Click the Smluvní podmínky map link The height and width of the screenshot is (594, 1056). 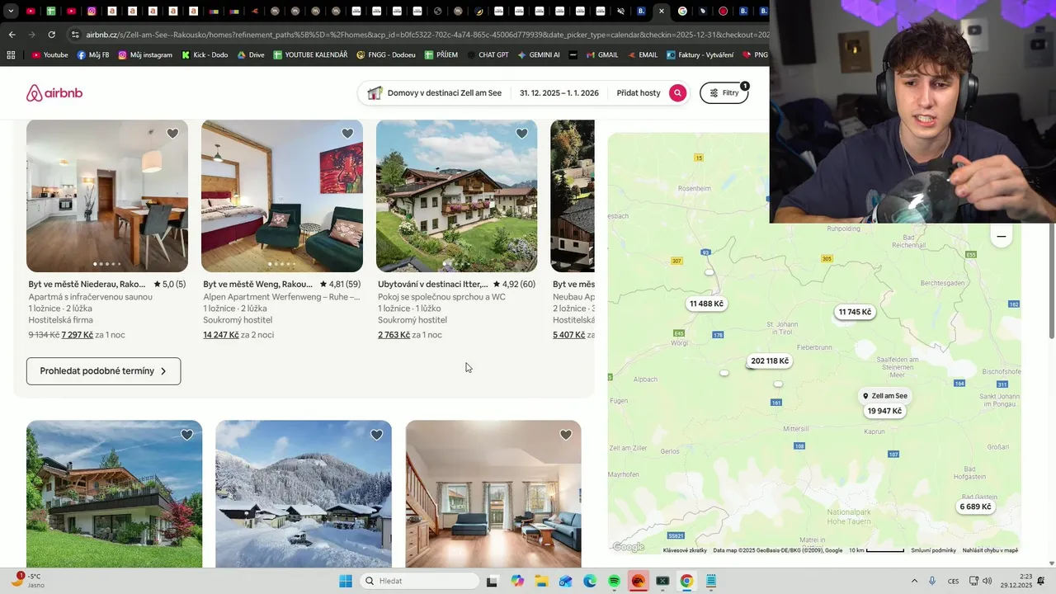[x=933, y=550]
